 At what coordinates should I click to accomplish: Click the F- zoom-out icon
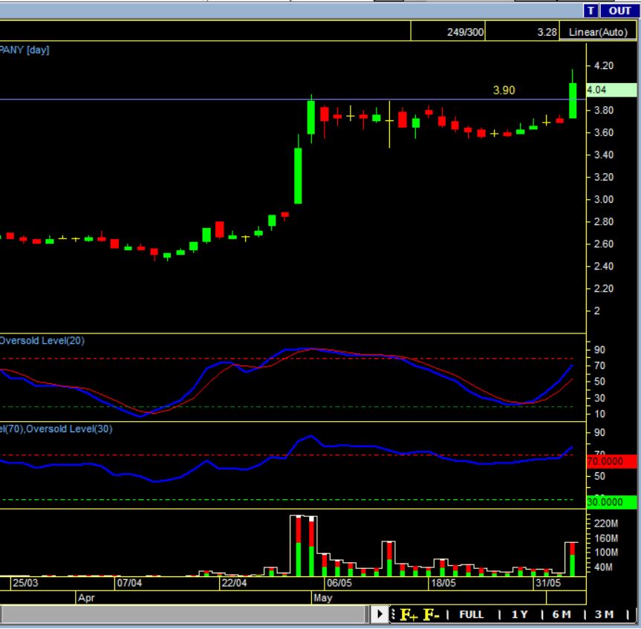tap(431, 614)
